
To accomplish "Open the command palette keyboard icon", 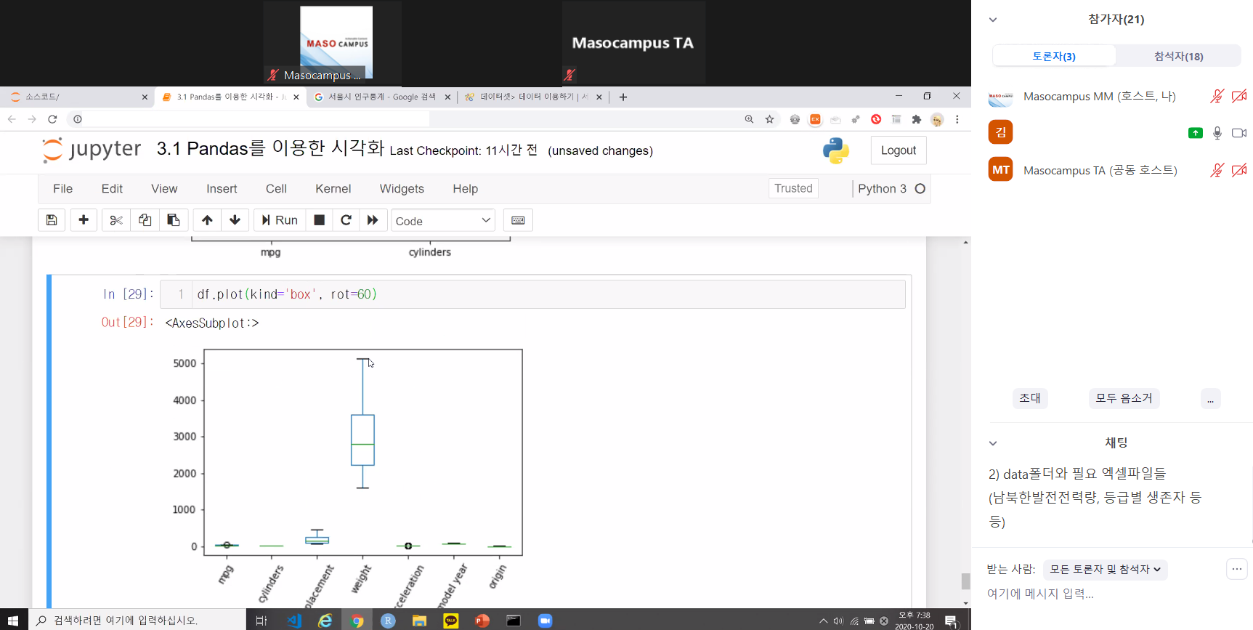I will coord(518,220).
